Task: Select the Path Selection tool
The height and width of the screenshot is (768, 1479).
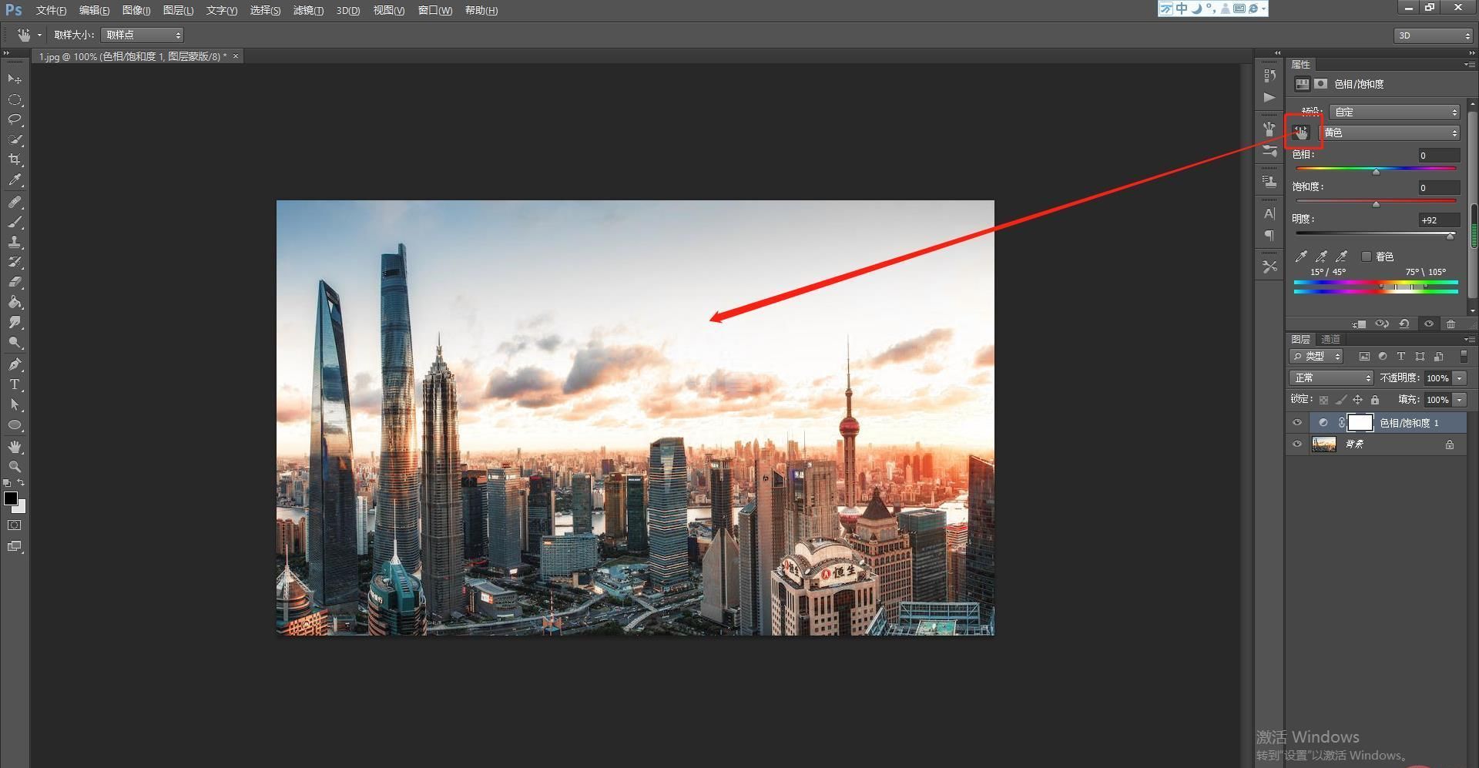Action: [x=15, y=404]
